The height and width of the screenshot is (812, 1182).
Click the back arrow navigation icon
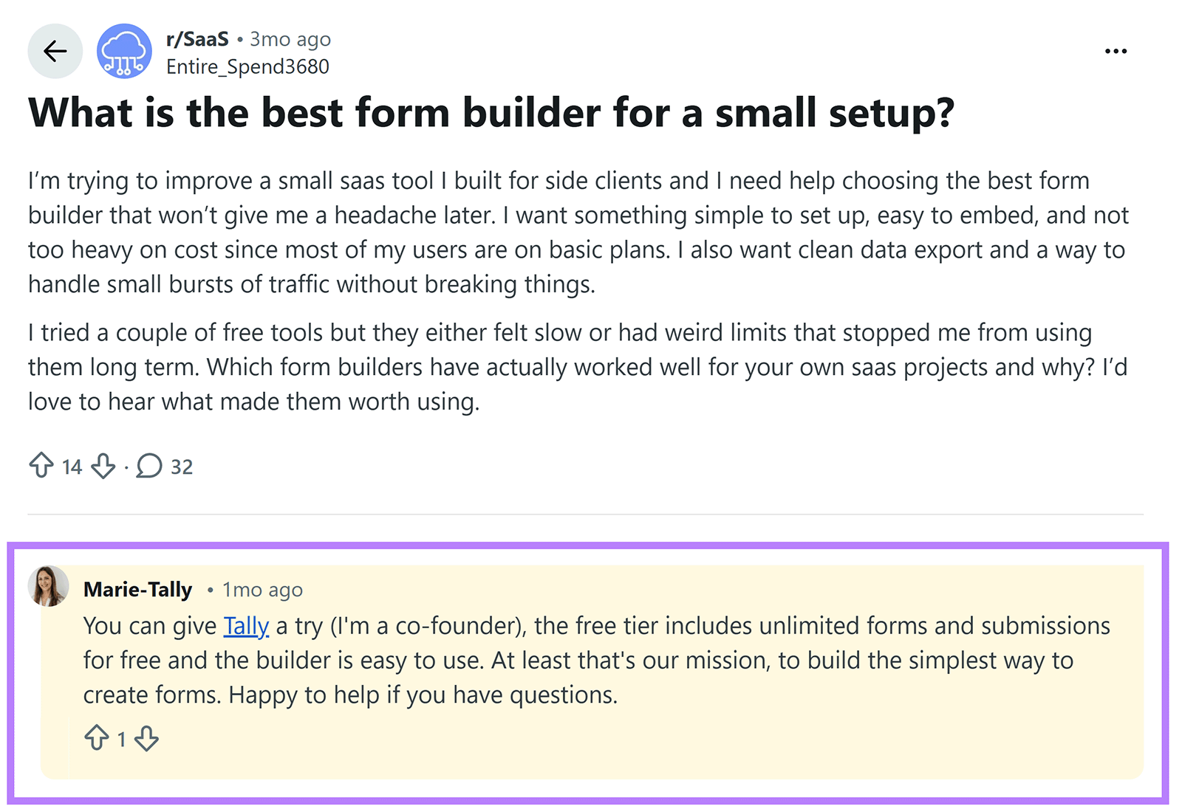(55, 50)
